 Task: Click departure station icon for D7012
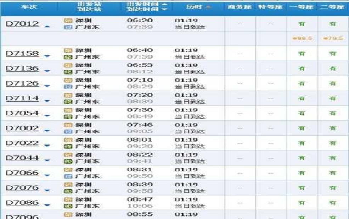pyautogui.click(x=68, y=21)
